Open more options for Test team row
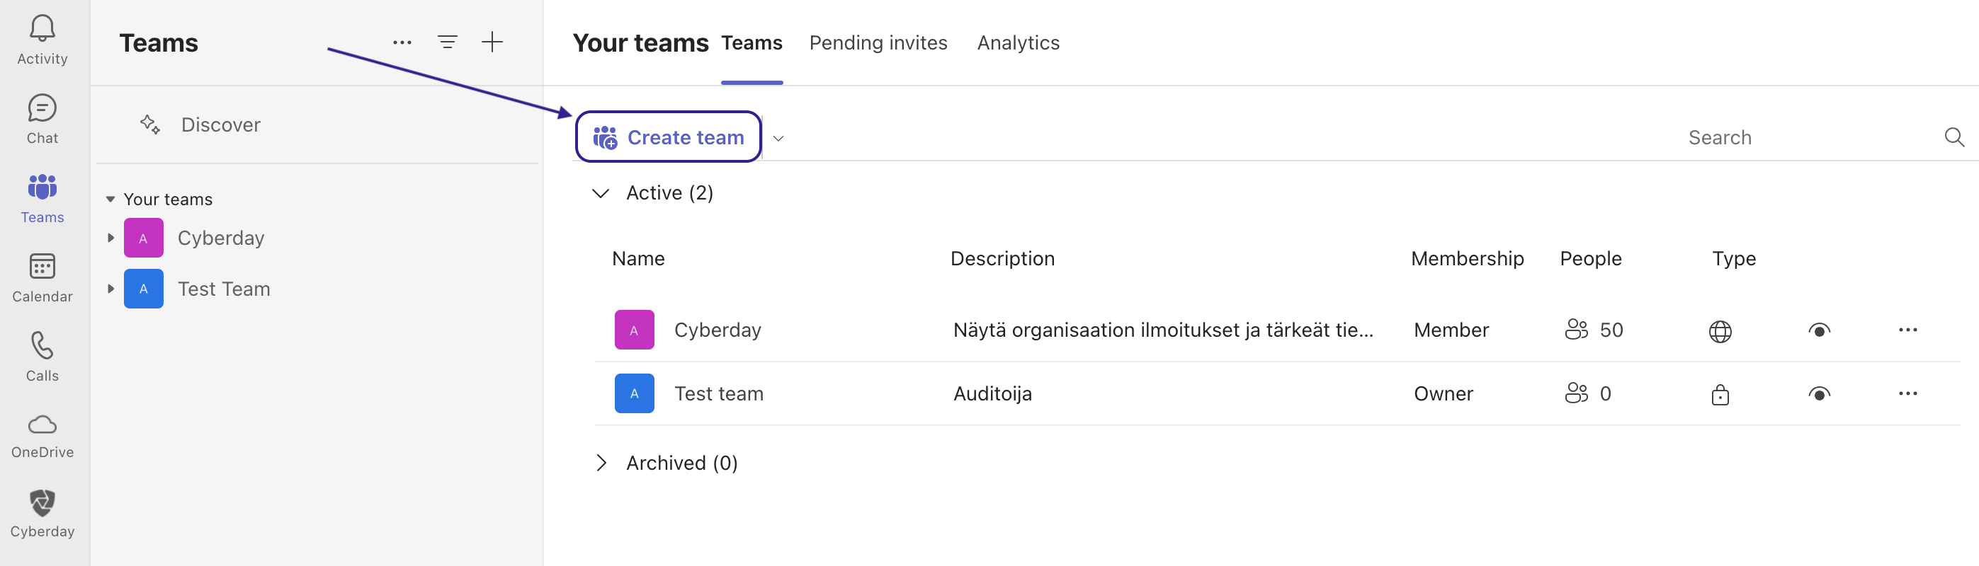Image resolution: width=1979 pixels, height=566 pixels. coord(1907,393)
